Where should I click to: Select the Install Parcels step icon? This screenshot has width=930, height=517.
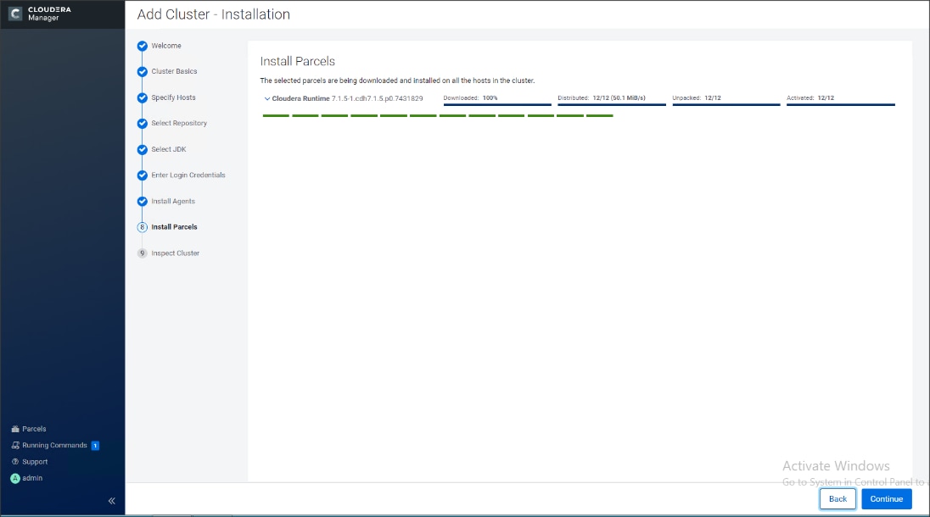pos(142,226)
